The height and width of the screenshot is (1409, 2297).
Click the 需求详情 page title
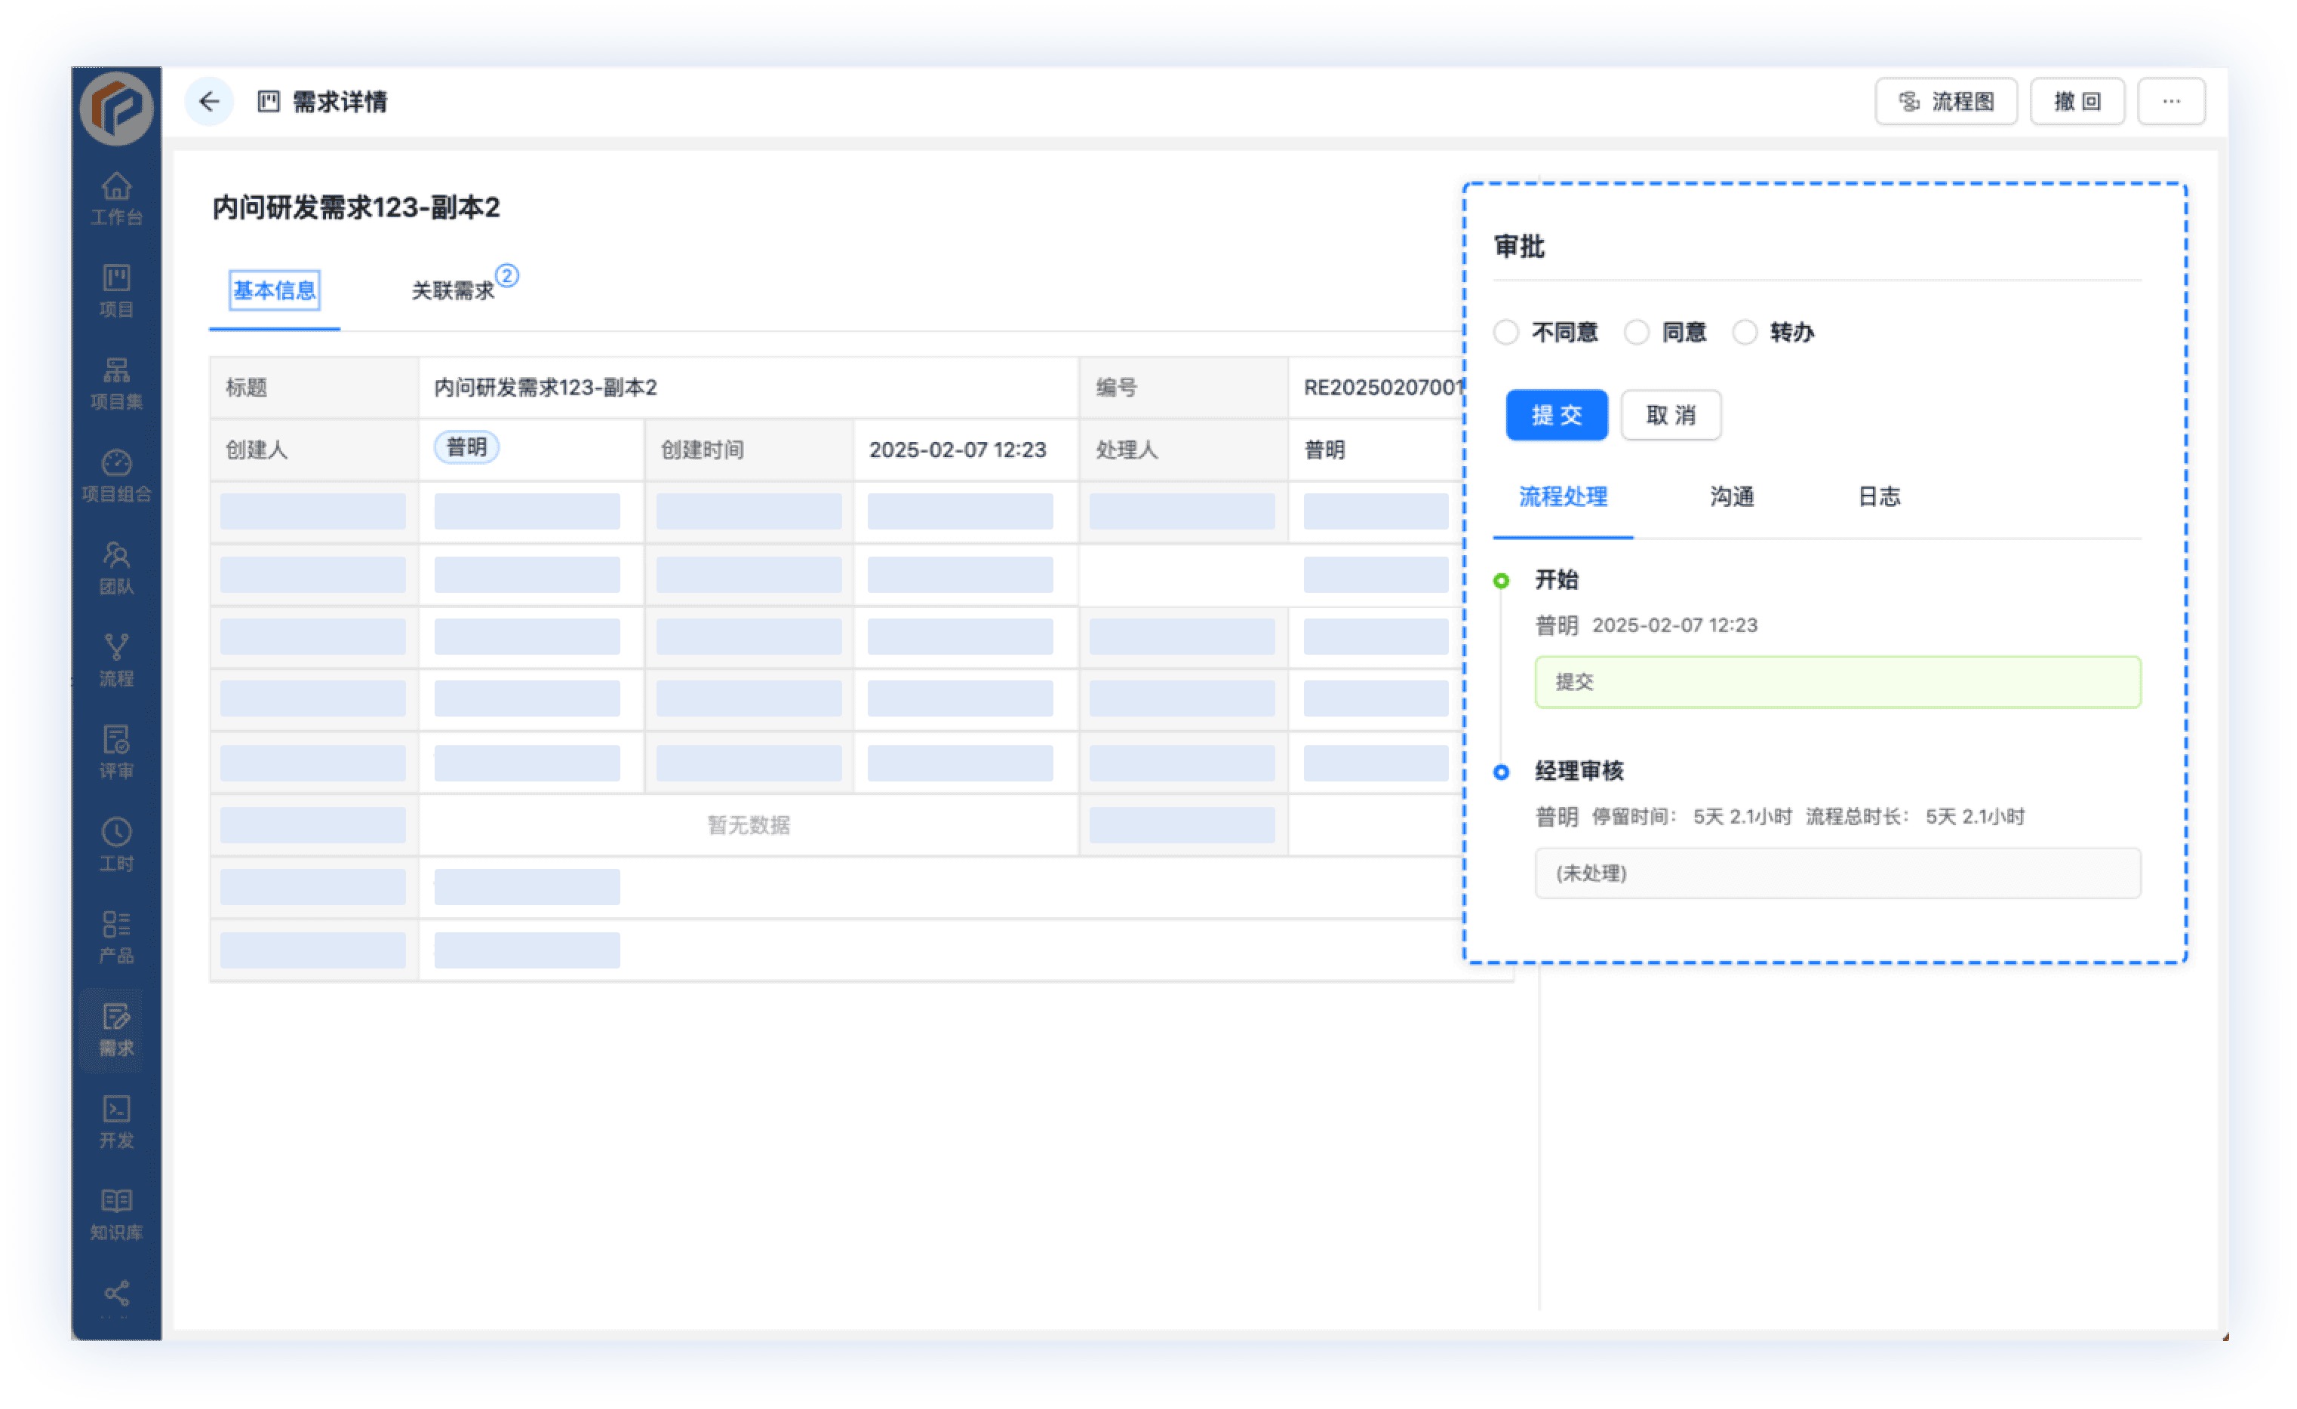tap(340, 102)
